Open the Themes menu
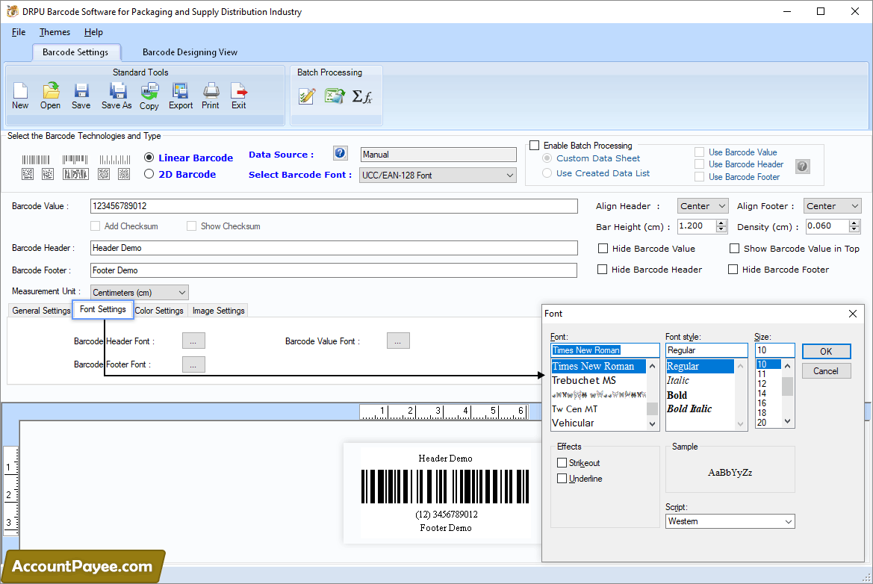The height and width of the screenshot is (584, 873). (x=55, y=32)
